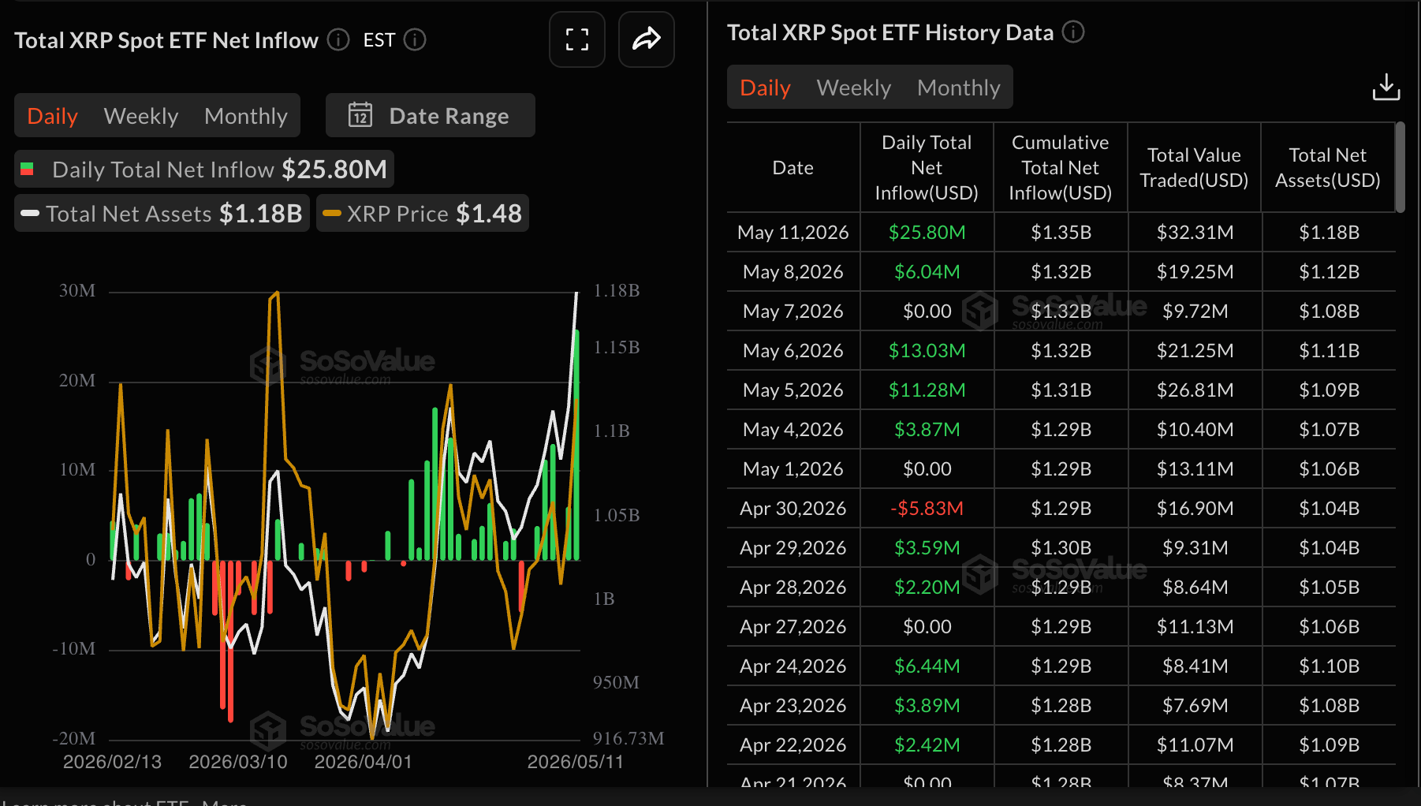Select Apr 22,2026 date cell
Viewport: 1421px width, 806px height.
click(793, 744)
